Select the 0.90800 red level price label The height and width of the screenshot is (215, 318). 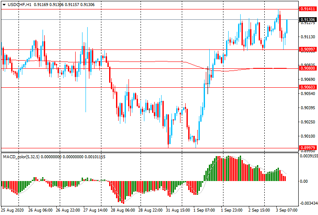click(x=308, y=68)
